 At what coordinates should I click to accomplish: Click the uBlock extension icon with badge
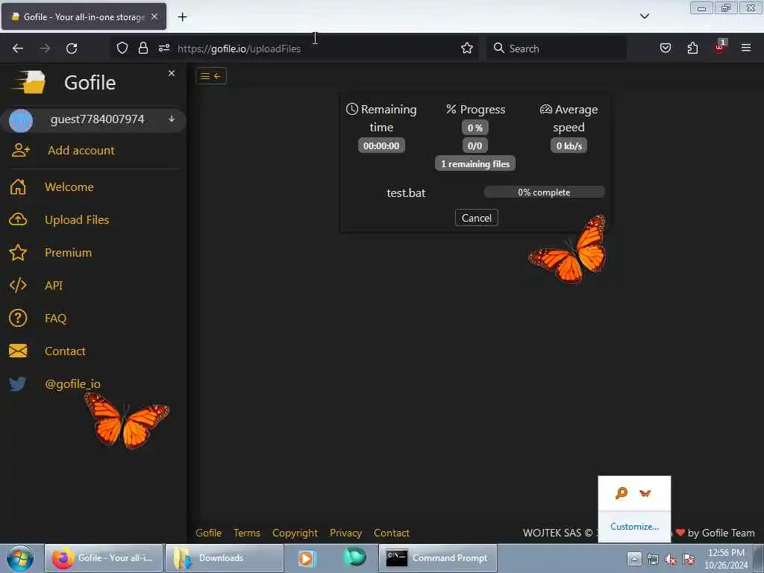pyautogui.click(x=720, y=47)
